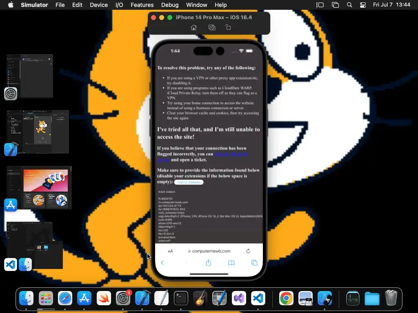Click the Stage Manager menu bar icon
Image resolution: width=418 pixels, height=313 pixels.
tap(320, 5)
